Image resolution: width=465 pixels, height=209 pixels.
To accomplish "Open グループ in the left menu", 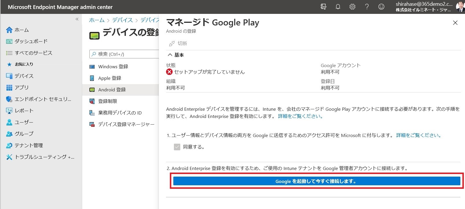I will (x=24, y=134).
